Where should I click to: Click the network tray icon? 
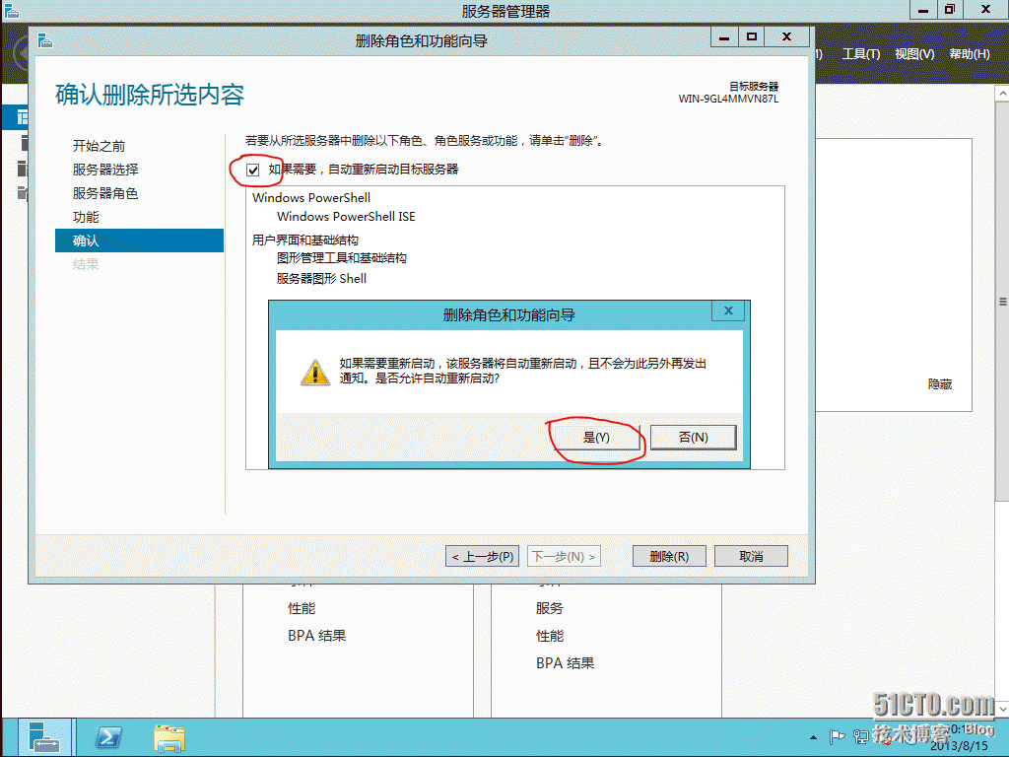(x=860, y=736)
